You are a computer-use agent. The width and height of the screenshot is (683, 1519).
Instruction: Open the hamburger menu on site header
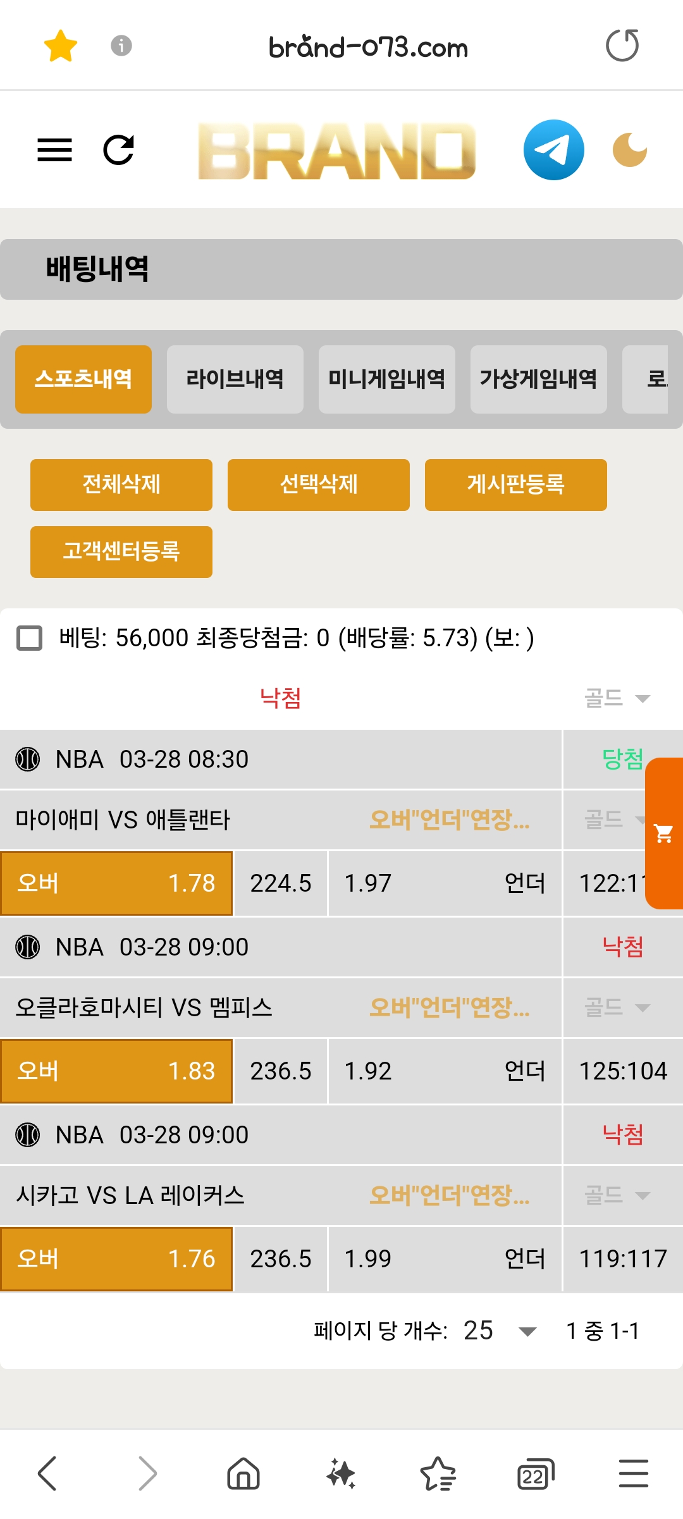click(54, 151)
